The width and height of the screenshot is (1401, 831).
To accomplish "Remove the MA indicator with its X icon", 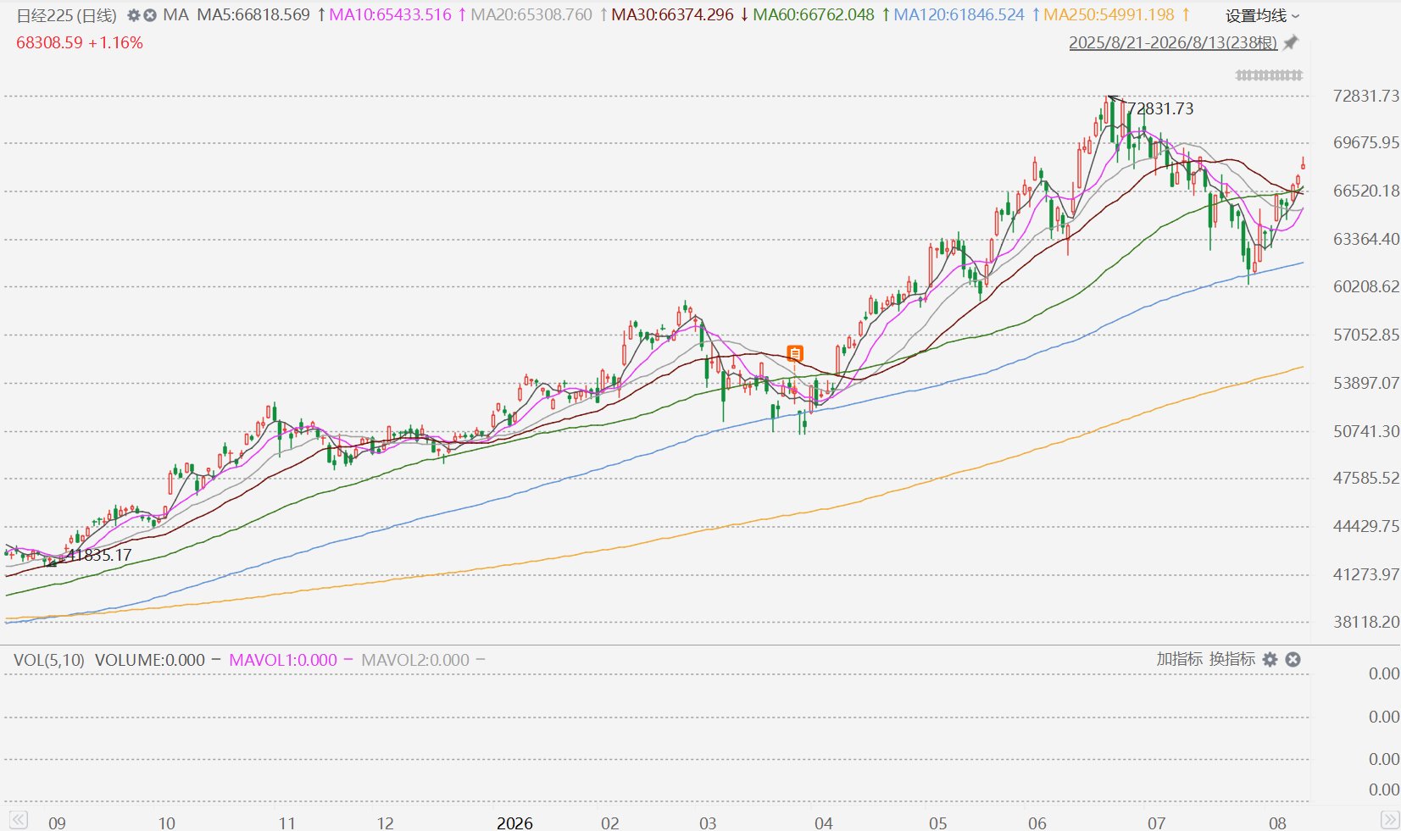I will pos(150,15).
